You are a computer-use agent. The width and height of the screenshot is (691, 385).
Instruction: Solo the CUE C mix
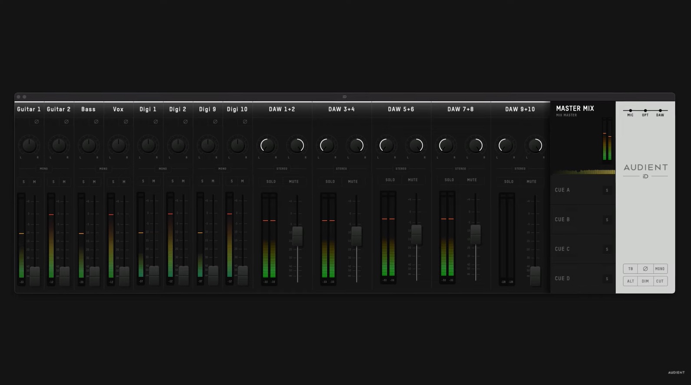pos(607,249)
